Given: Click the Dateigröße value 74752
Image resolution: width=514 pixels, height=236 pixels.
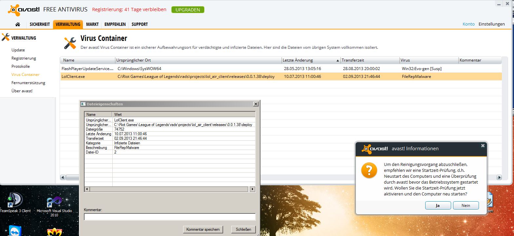Looking at the screenshot, I should pyautogui.click(x=119, y=129).
